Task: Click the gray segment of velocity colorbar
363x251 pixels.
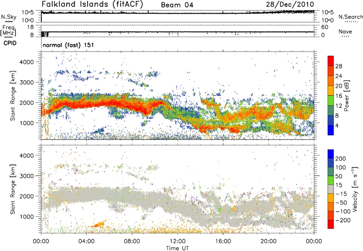Action: [331, 189]
